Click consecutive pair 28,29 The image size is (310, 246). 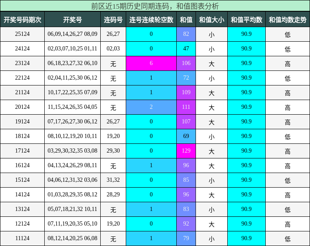113,195
